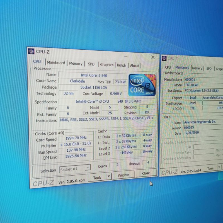Select the SPD tab in left window
This screenshot has width=223, height=223.
[x=91, y=64]
